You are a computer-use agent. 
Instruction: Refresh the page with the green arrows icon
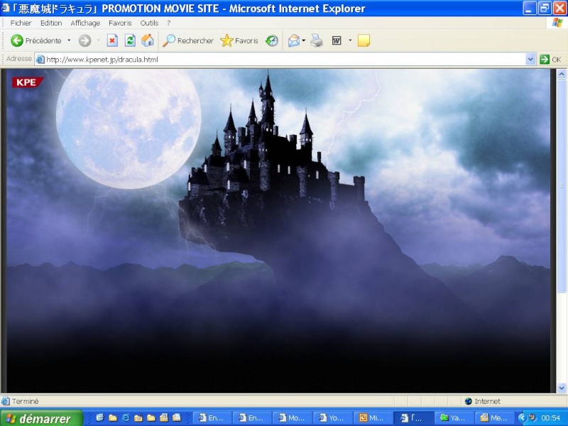click(130, 40)
